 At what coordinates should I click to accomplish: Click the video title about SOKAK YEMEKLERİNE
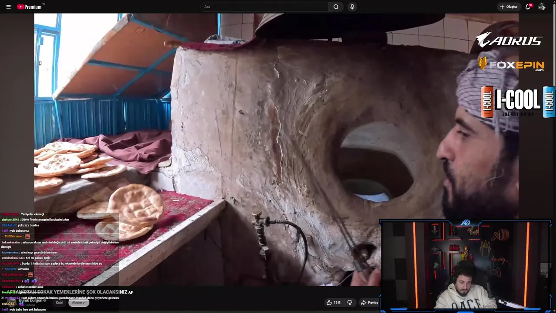tap(69, 292)
